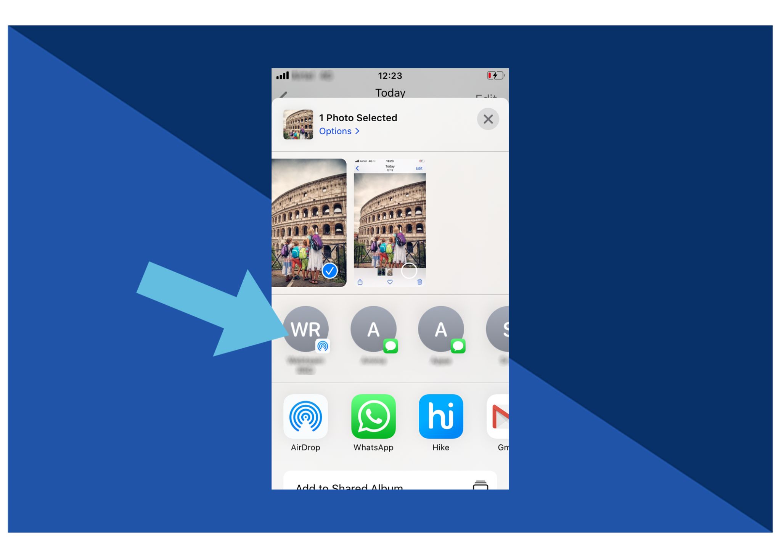This screenshot has height=558, width=781.
Task: Toggle blue checkmark on selected photo
Action: [x=330, y=270]
